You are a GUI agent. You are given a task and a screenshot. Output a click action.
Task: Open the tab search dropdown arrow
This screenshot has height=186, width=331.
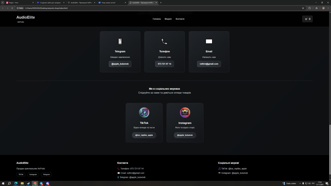click(2, 3)
